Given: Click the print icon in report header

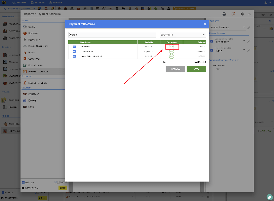Looking at the screenshot, I should (224, 14).
